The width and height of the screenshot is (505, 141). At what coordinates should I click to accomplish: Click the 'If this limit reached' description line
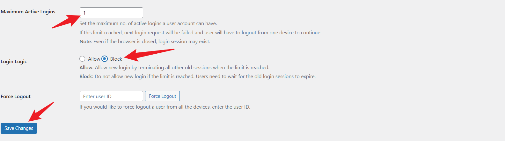[200, 33]
